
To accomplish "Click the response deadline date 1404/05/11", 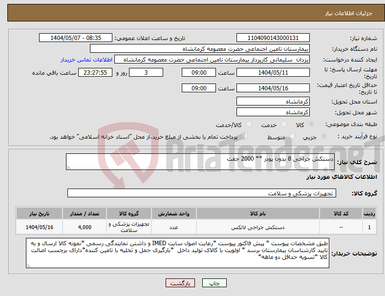I will [x=273, y=72].
